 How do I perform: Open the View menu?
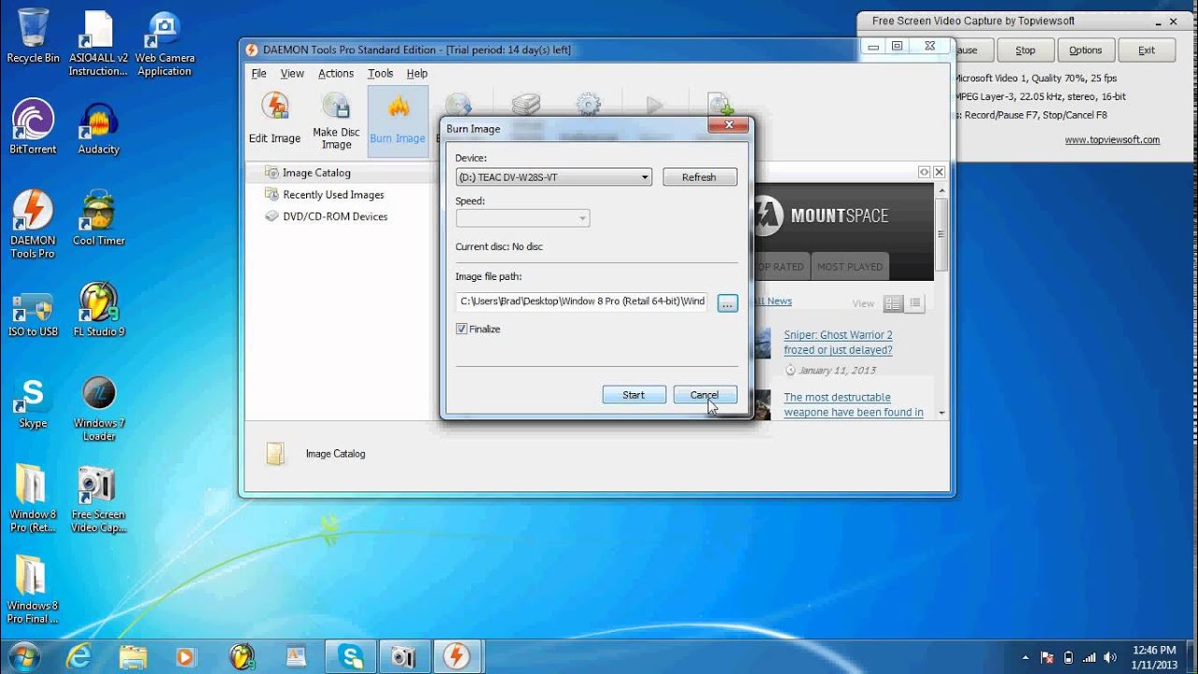pyautogui.click(x=292, y=73)
